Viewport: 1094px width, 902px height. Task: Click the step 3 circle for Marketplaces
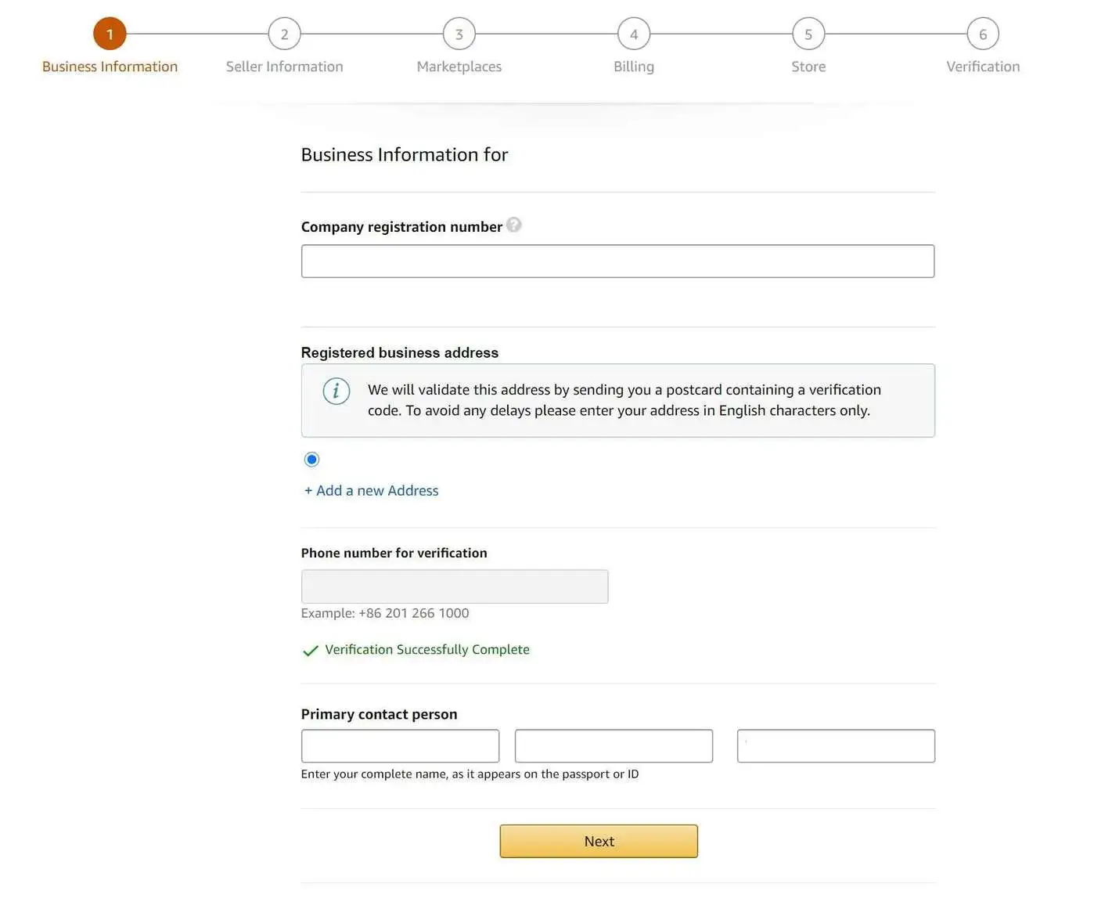click(x=459, y=34)
